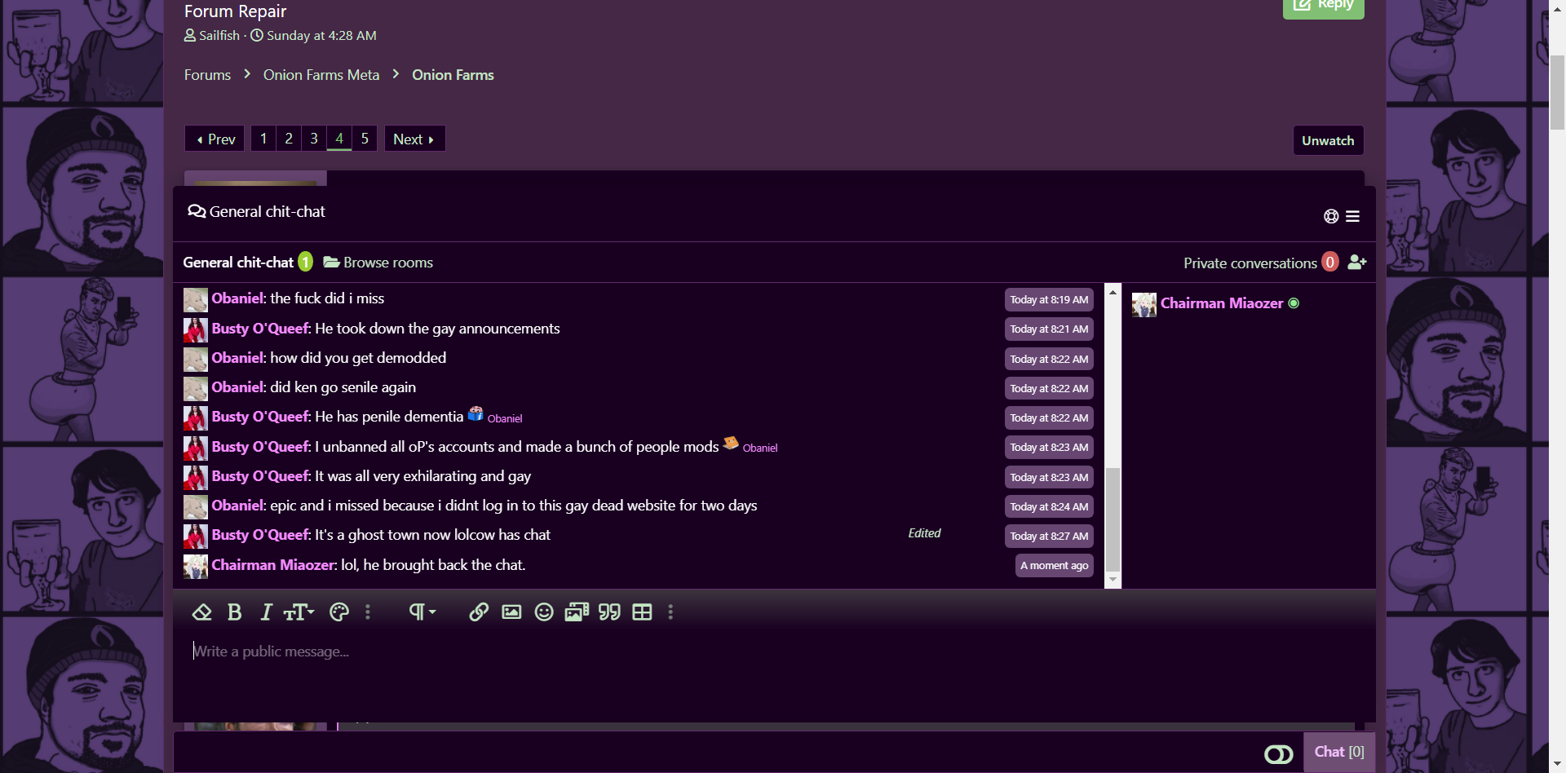The height and width of the screenshot is (773, 1566).
Task: Go to page 3
Action: click(314, 139)
